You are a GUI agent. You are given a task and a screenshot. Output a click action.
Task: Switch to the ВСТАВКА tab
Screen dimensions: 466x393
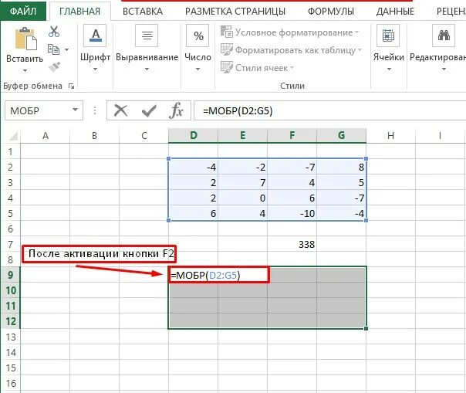coord(143,12)
